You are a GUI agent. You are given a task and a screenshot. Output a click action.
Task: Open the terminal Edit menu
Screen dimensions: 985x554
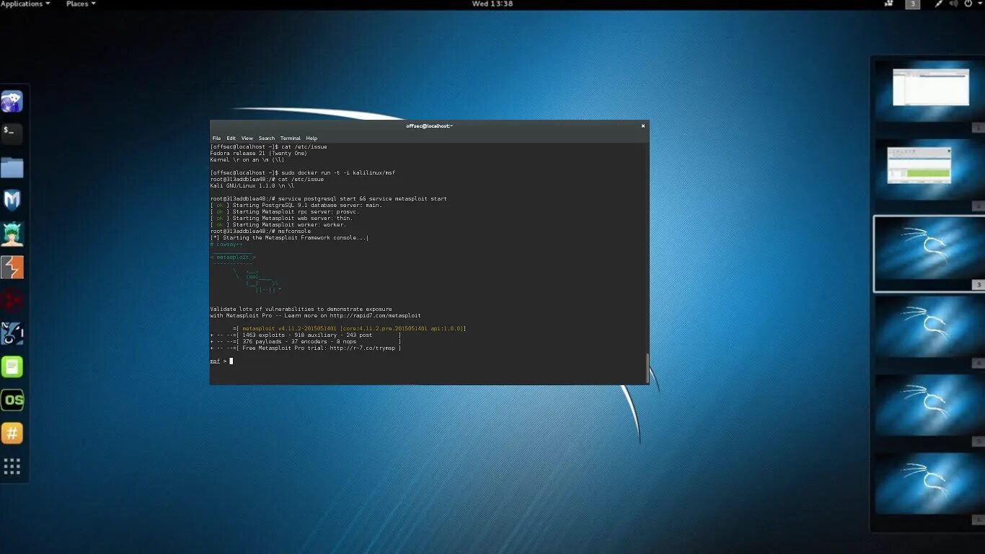(x=231, y=138)
